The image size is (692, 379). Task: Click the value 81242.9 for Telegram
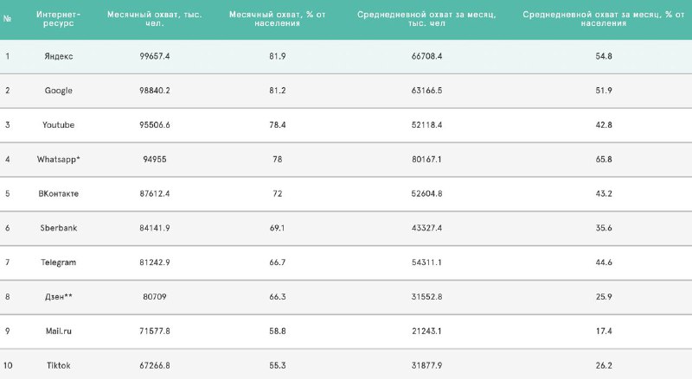155,262
